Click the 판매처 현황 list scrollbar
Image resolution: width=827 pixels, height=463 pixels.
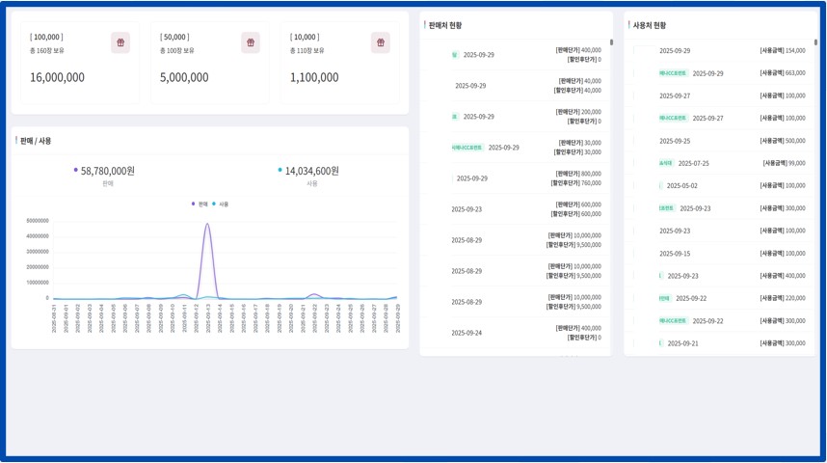(611, 42)
